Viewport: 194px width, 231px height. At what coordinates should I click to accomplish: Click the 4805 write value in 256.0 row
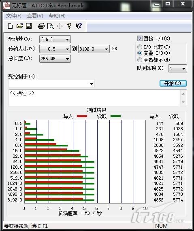tap(159, 172)
